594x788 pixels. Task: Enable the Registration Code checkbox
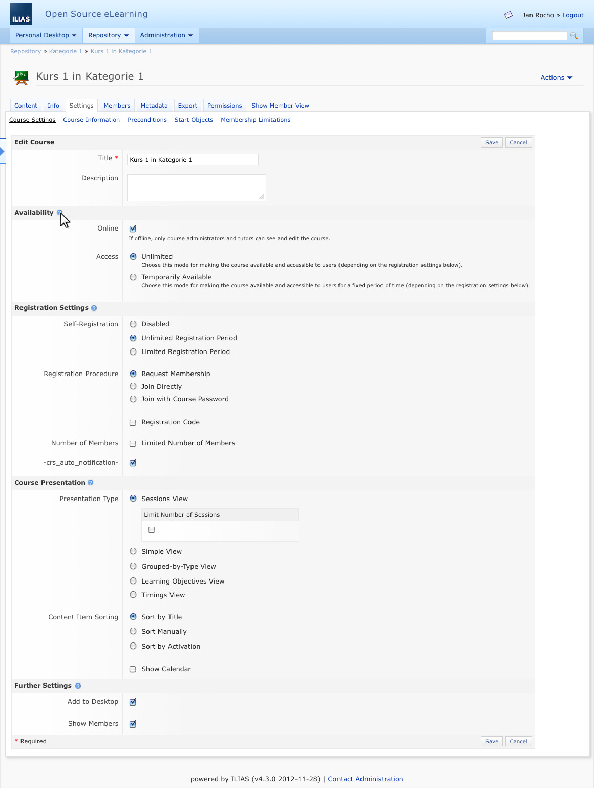(133, 423)
